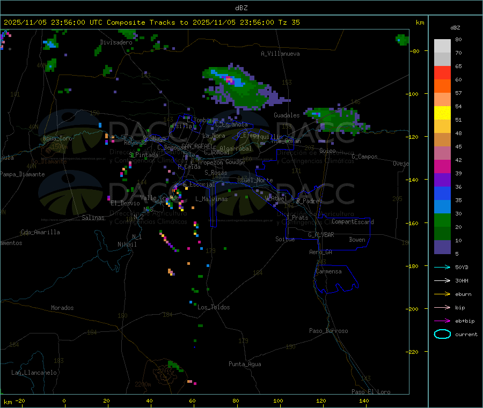Click the white 30HM arrow in the legend
Image resolution: width=483 pixels, height=408 pixels.
tap(442, 280)
